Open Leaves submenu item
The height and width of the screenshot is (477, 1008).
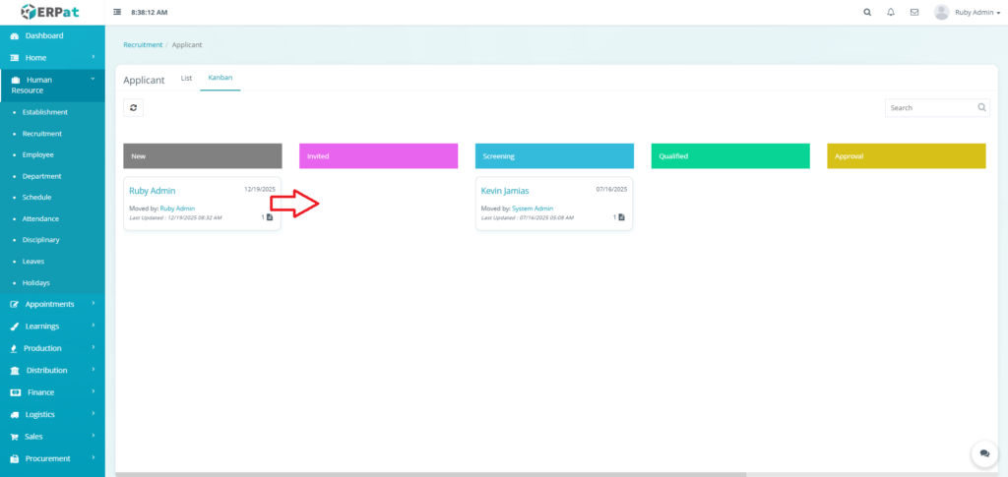[x=33, y=262]
